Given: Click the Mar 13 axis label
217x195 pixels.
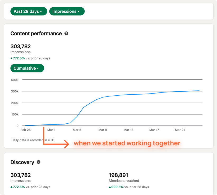Looking at the screenshot, I should (x=128, y=130).
